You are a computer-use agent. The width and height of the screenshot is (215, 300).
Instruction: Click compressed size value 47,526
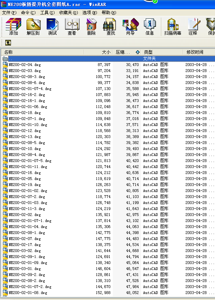132,281
